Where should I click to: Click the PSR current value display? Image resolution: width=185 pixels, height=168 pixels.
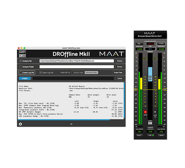pyautogui.click(x=150, y=49)
